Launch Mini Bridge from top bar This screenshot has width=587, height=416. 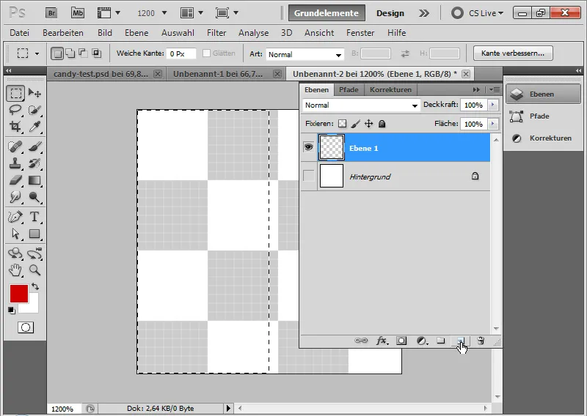(78, 13)
